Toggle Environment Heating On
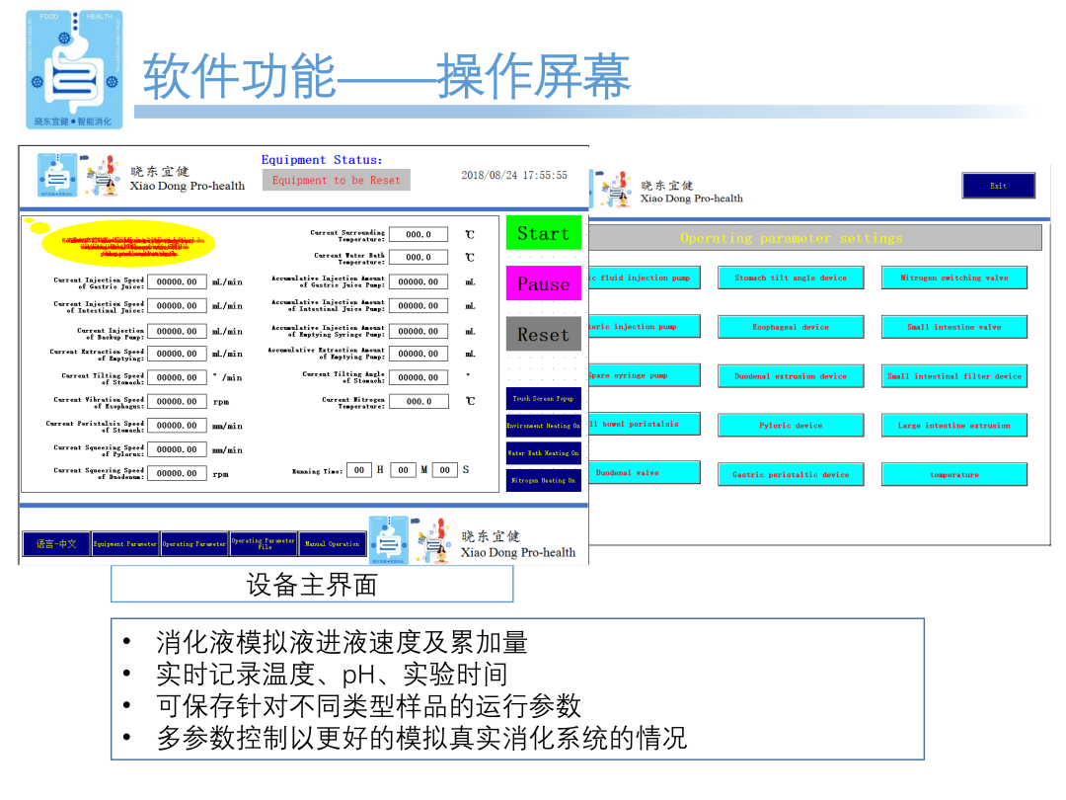Viewport: 1066px width, 800px height. pos(543,426)
